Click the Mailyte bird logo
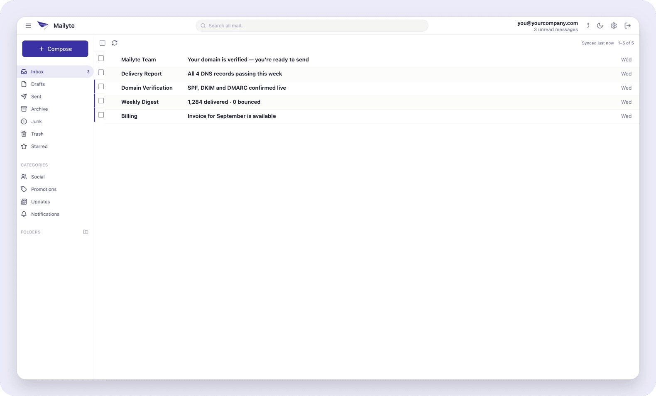Viewport: 656px width, 396px height. pos(43,26)
